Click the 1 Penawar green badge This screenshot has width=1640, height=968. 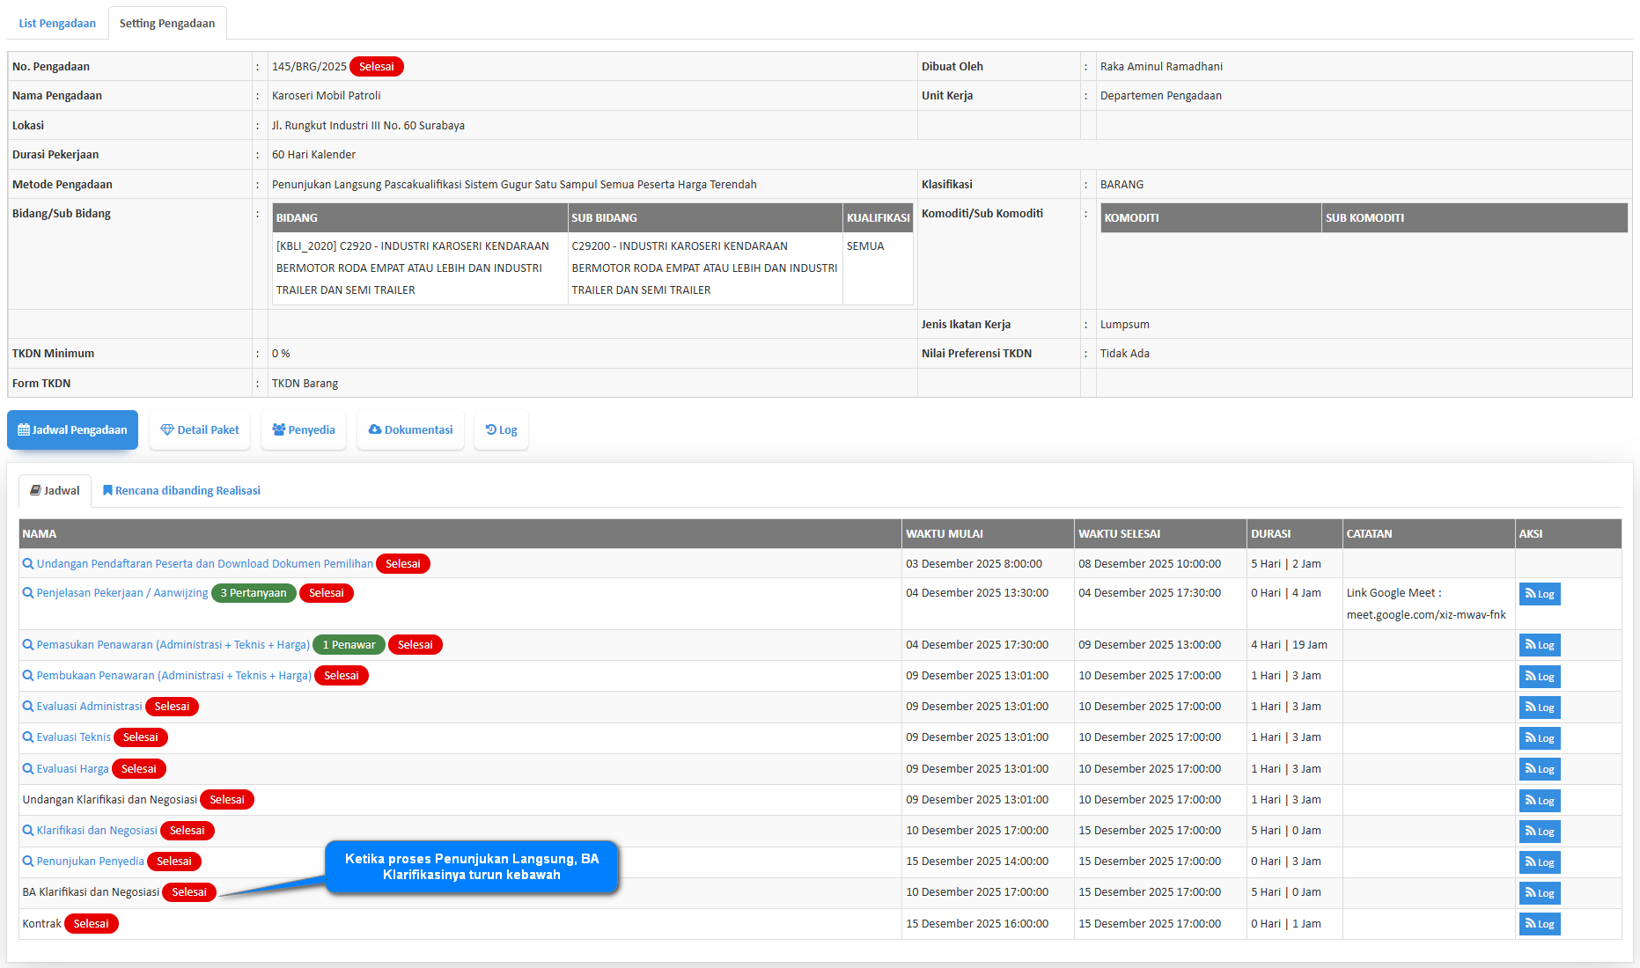tap(349, 645)
